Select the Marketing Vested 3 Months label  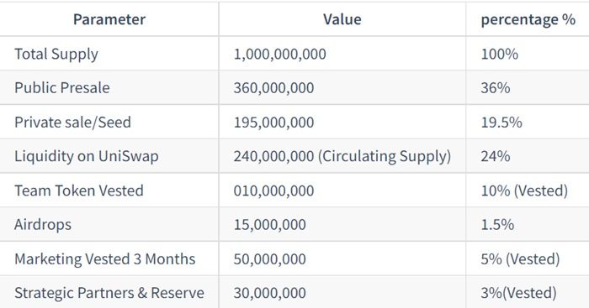click(105, 259)
